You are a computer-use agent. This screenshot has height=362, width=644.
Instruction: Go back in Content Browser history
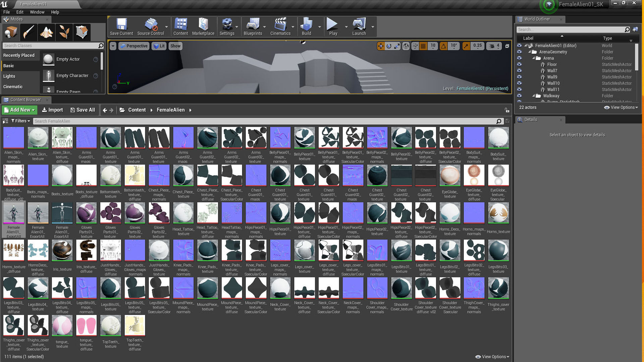click(x=105, y=110)
